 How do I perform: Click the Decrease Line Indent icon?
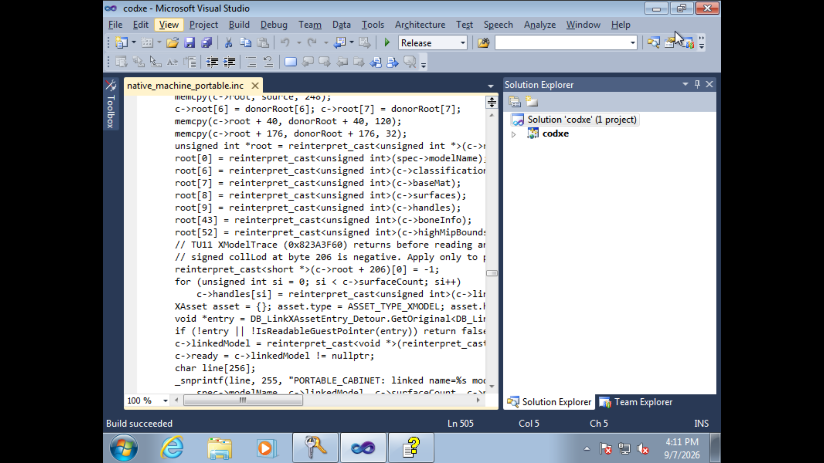tap(212, 62)
